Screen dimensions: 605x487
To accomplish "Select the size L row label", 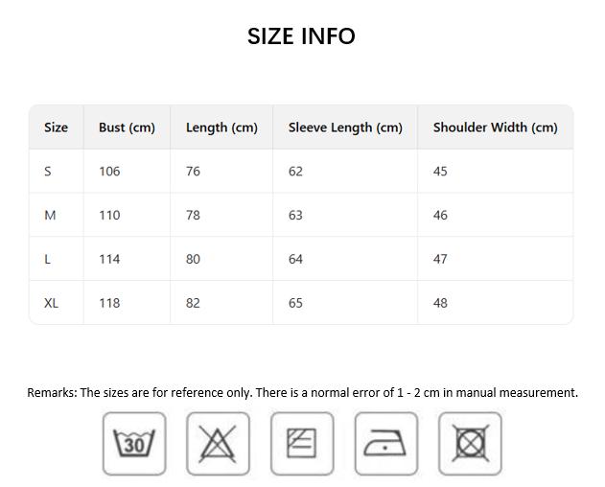I will [x=48, y=260].
